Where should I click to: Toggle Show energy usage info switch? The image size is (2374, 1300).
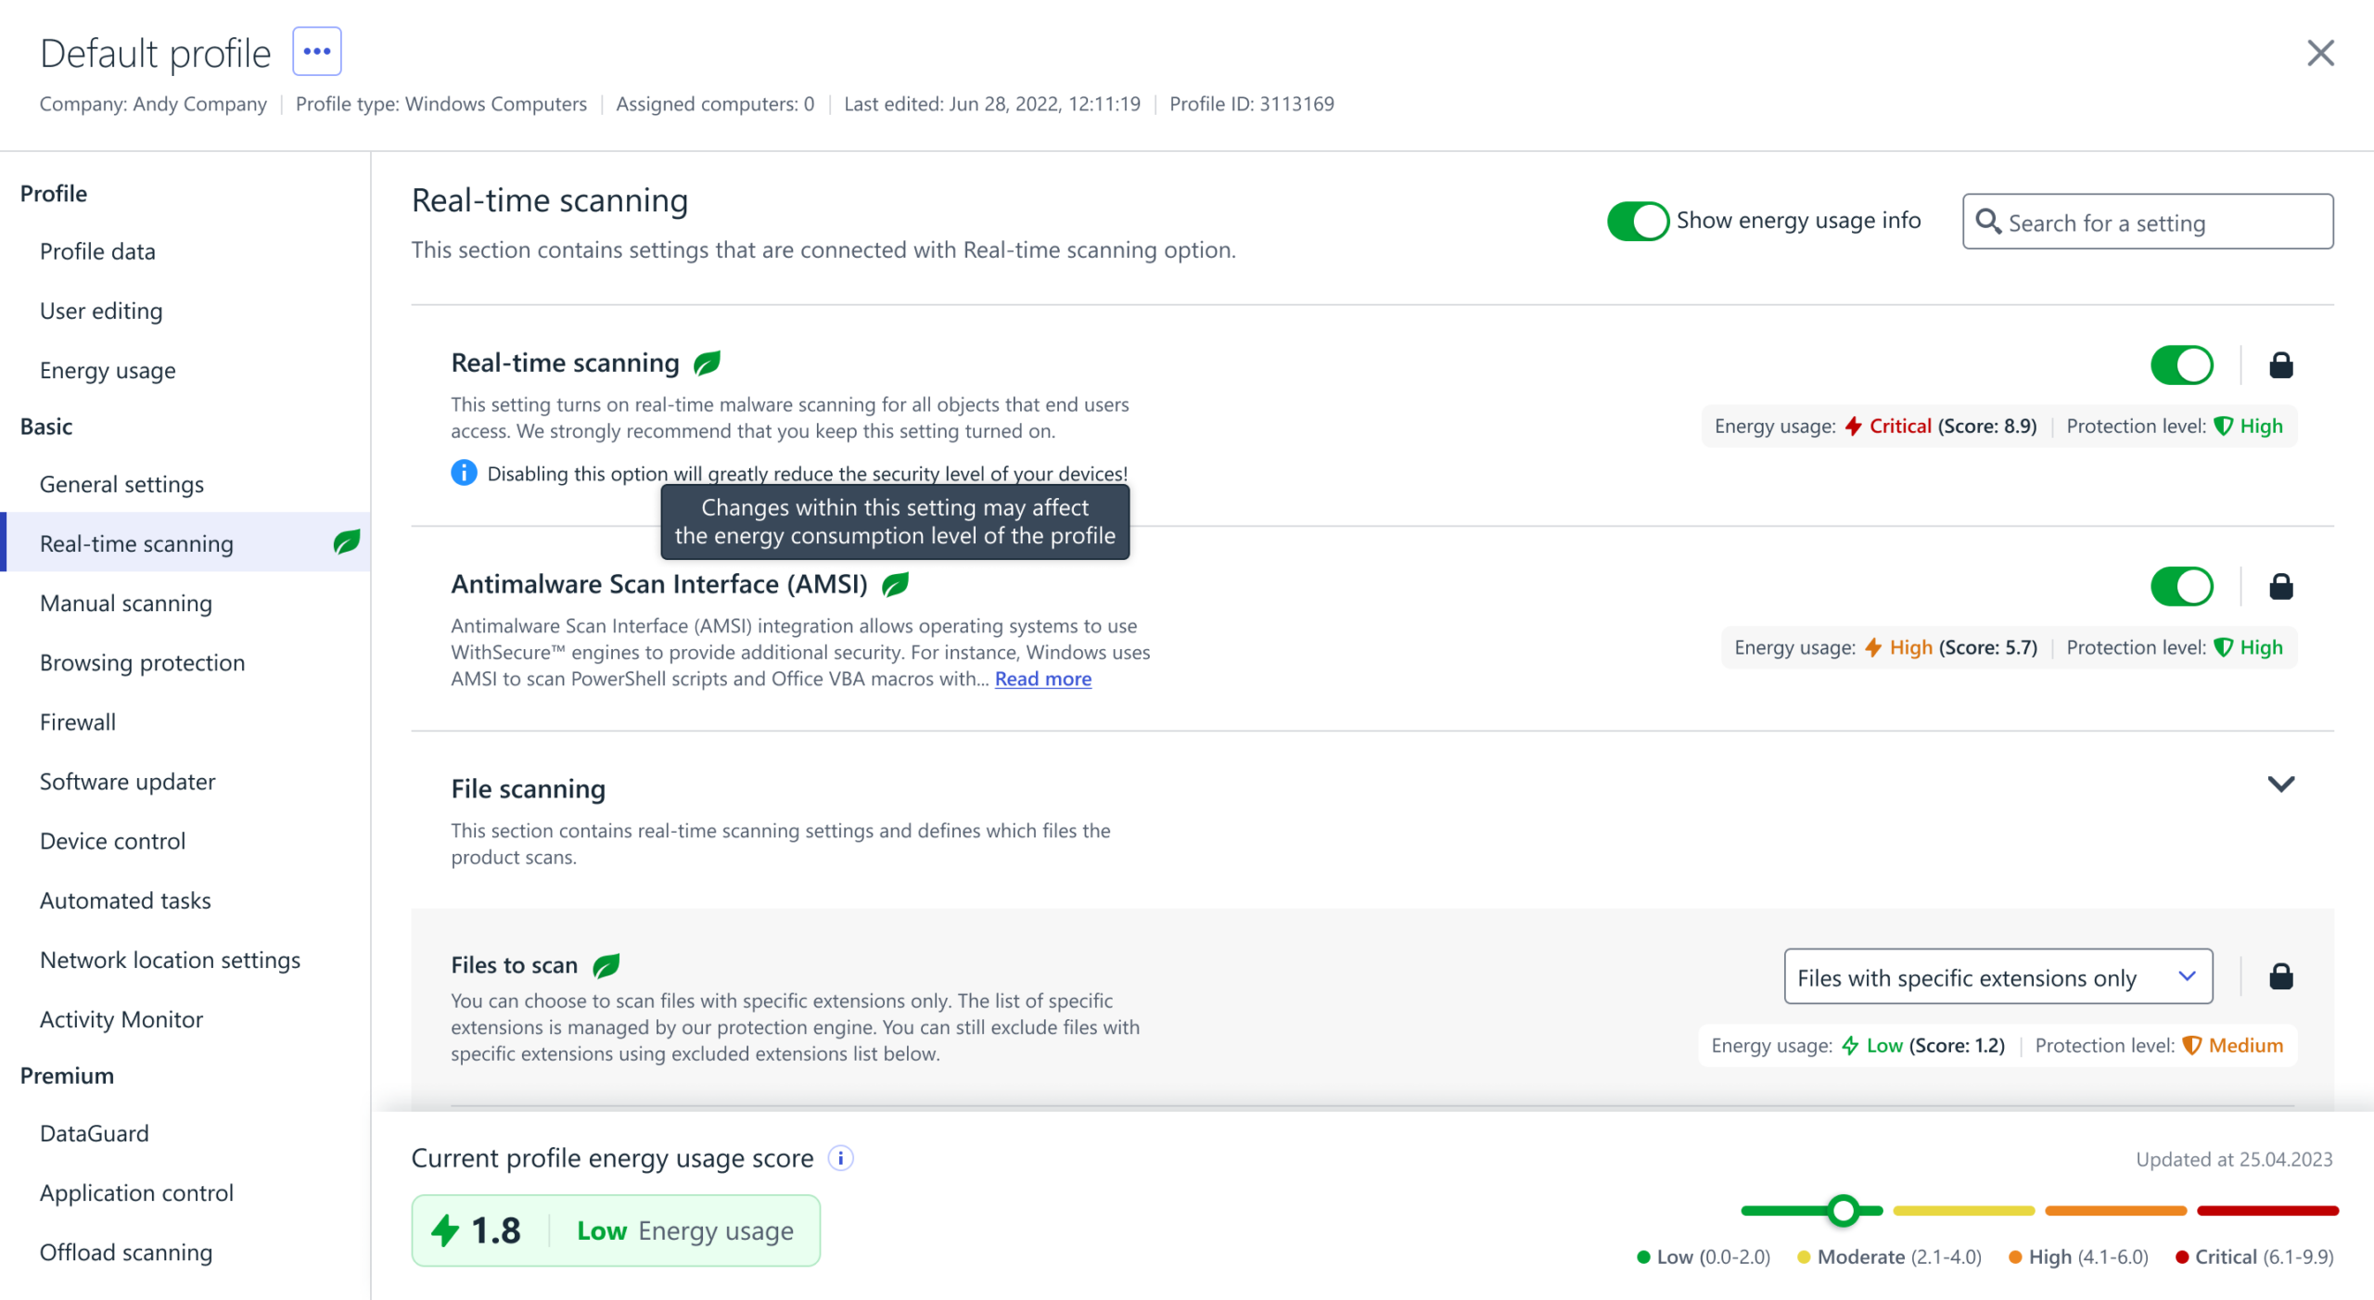coord(1638,222)
